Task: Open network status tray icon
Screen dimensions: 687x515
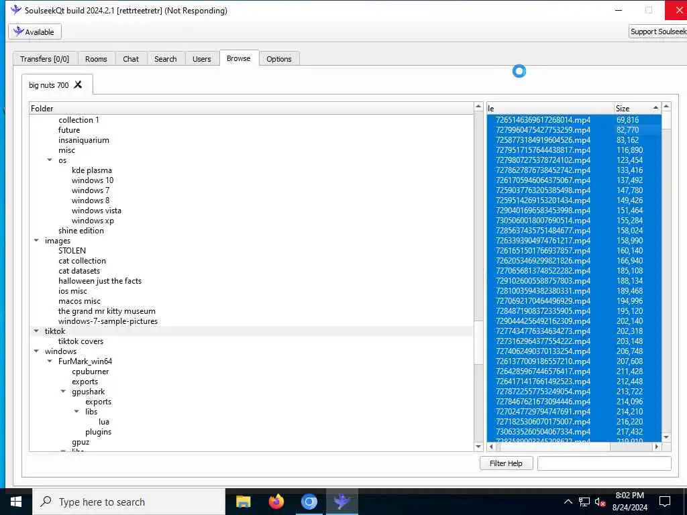Action: [x=584, y=502]
